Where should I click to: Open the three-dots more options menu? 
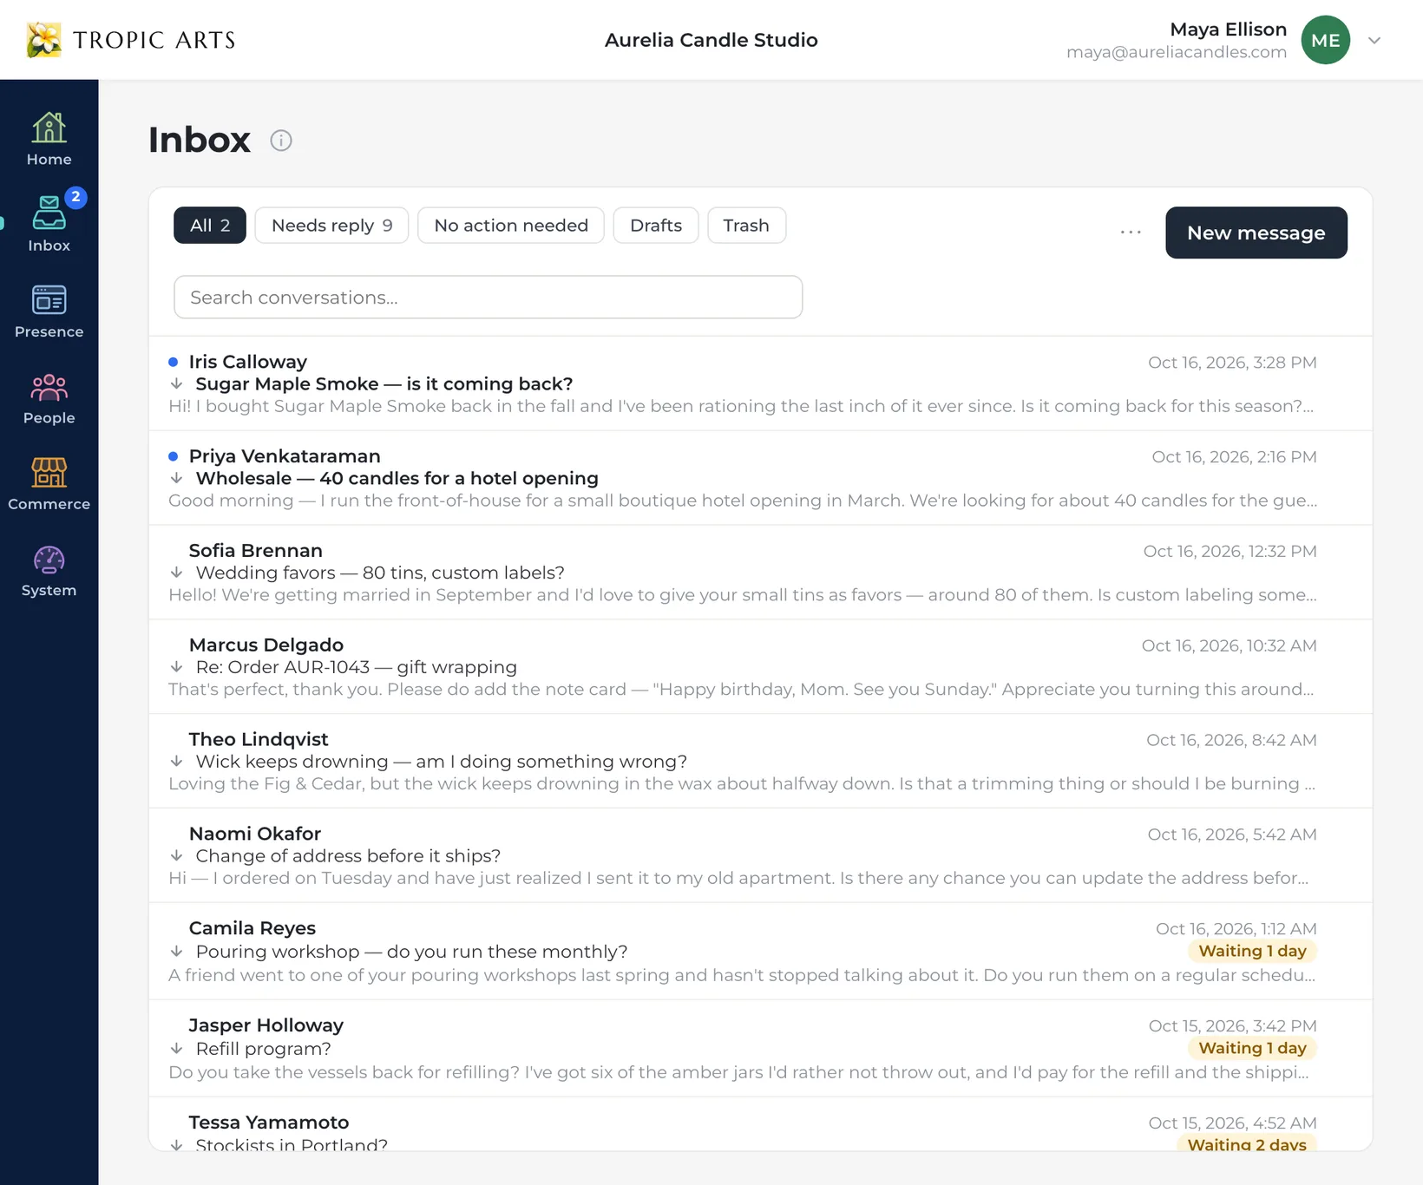pyautogui.click(x=1130, y=232)
